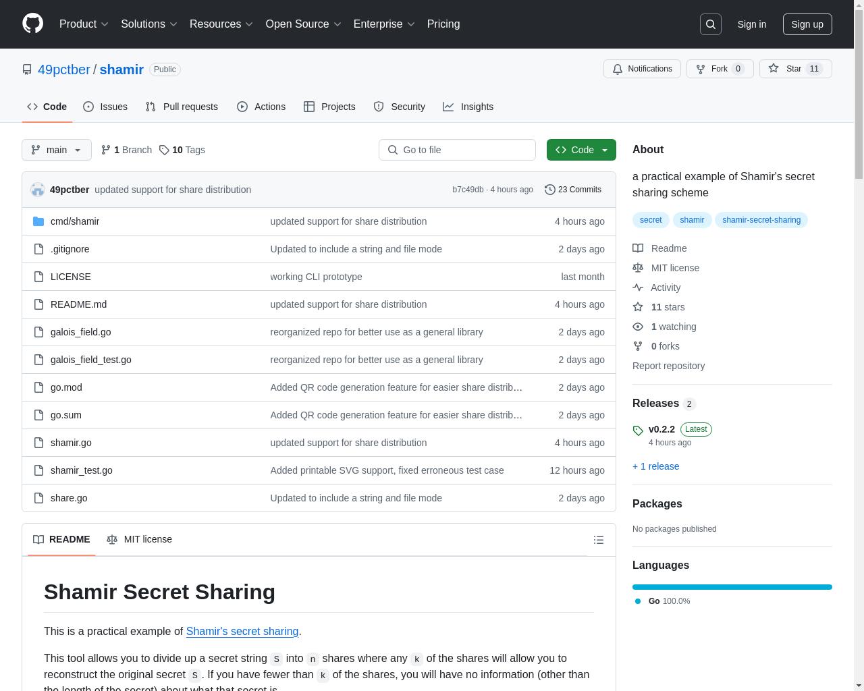Expand the Open Source menu
Screen dimensions: 864x691
[304, 24]
